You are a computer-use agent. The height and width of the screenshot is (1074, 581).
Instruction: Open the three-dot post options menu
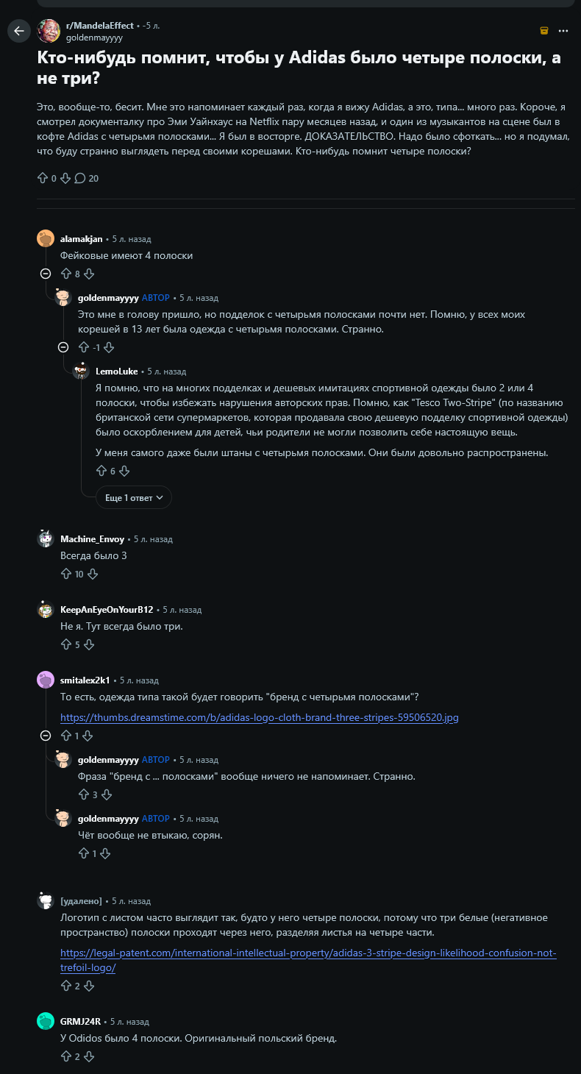click(563, 31)
